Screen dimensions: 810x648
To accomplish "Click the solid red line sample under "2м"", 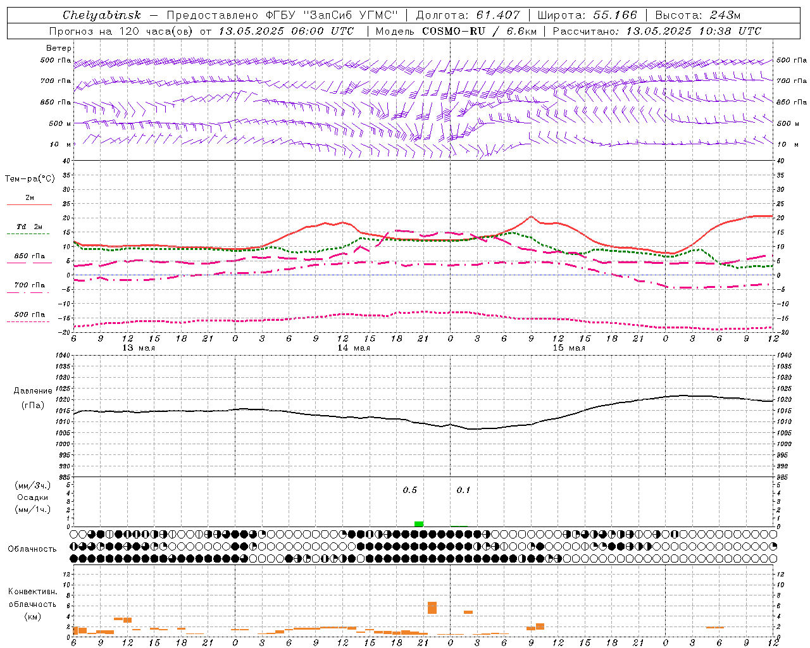I will coord(29,205).
